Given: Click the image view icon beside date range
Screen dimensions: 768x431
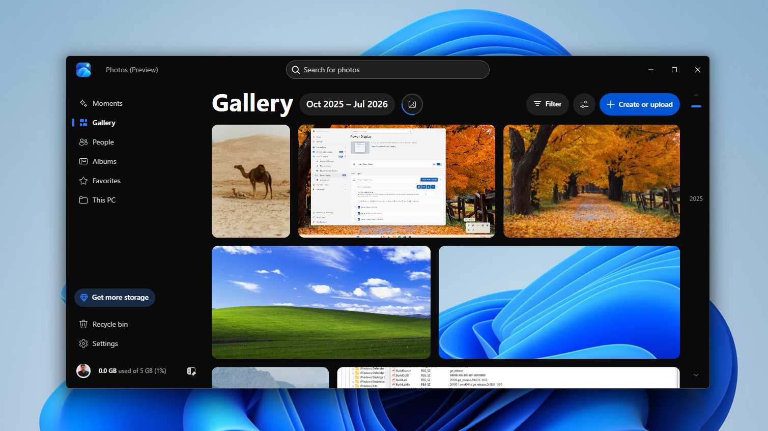Looking at the screenshot, I should click(x=412, y=104).
